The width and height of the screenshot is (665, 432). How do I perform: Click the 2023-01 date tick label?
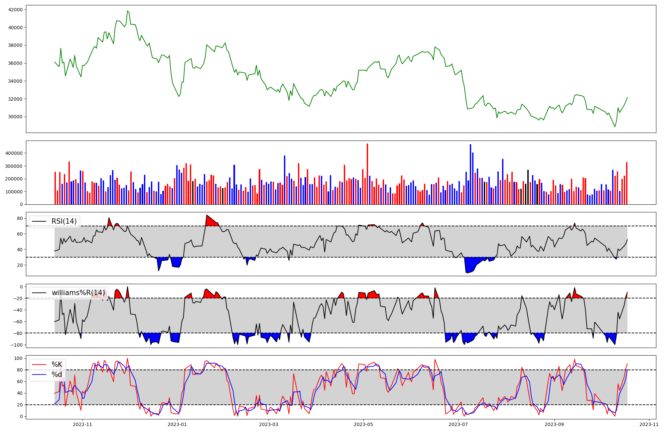[177, 424]
